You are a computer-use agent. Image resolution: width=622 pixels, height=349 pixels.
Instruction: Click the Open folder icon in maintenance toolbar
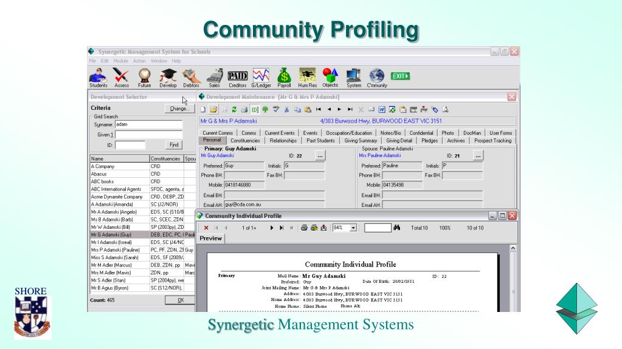click(213, 110)
